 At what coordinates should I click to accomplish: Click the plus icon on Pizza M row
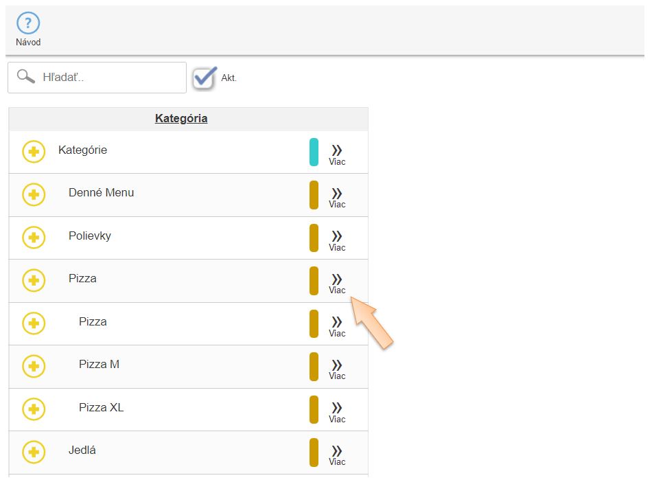coord(34,366)
